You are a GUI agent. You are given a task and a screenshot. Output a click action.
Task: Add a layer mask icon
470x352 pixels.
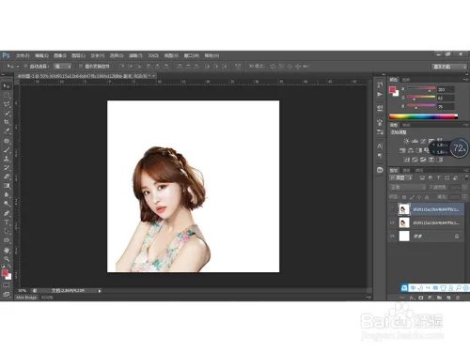421,298
